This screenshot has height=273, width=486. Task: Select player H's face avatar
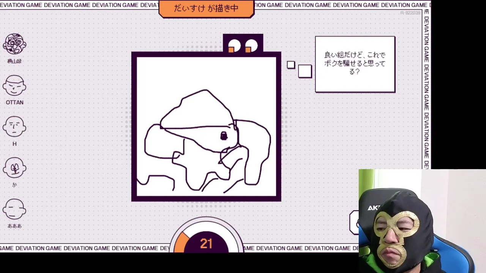[x=14, y=127]
